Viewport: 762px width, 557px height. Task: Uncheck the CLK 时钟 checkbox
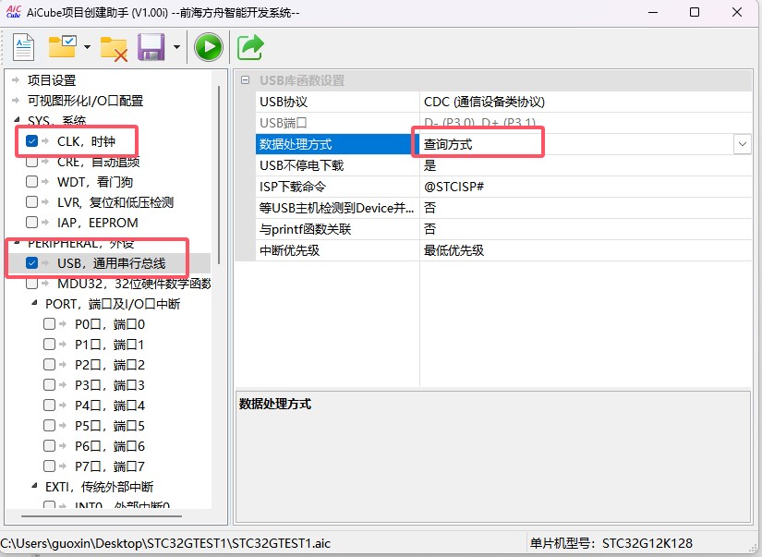tap(31, 141)
